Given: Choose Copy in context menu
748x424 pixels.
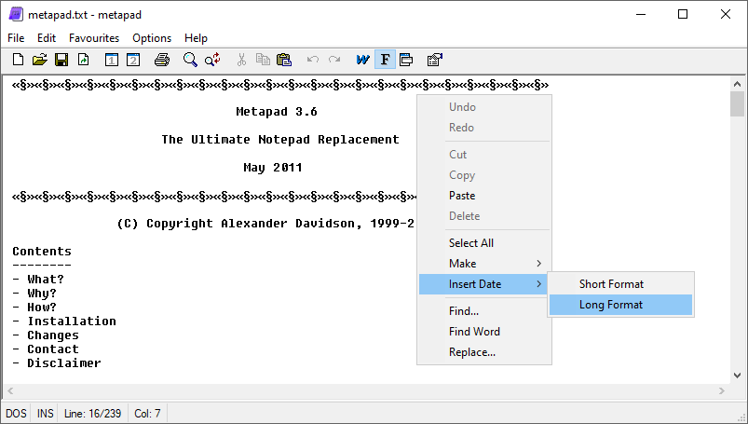Looking at the screenshot, I should pyautogui.click(x=484, y=175).
